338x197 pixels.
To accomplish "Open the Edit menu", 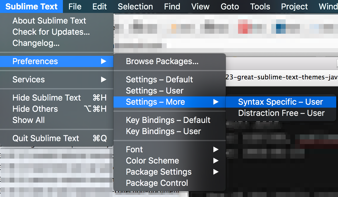I will coord(99,6).
